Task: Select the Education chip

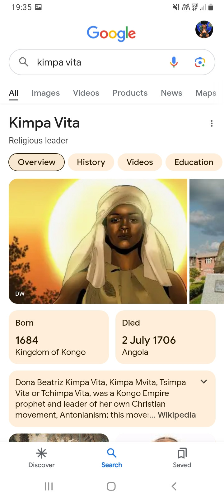Action: (x=194, y=162)
